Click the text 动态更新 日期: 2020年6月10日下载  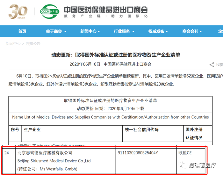[x=110, y=108]
